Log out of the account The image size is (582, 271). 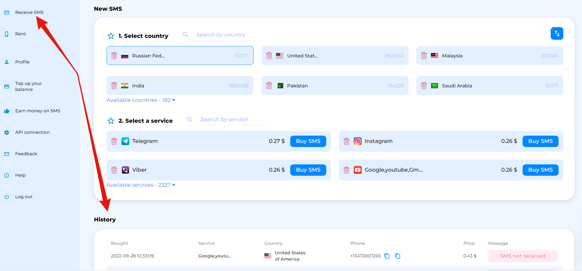(24, 197)
